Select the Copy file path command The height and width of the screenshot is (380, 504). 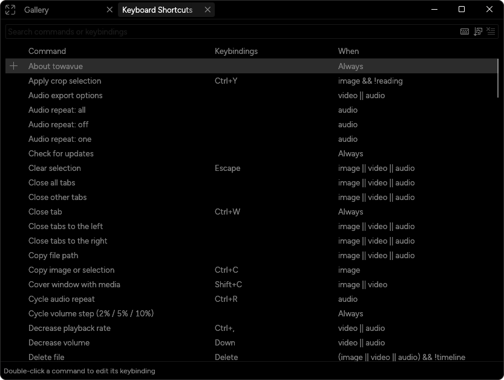point(53,255)
